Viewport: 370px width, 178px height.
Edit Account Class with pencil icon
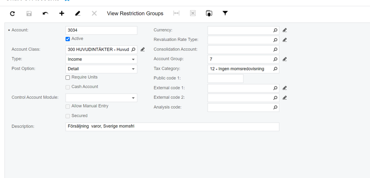coord(143,49)
